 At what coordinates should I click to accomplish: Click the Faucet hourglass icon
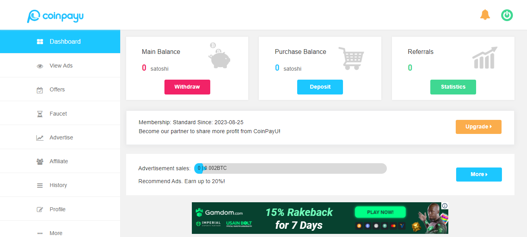tap(40, 113)
